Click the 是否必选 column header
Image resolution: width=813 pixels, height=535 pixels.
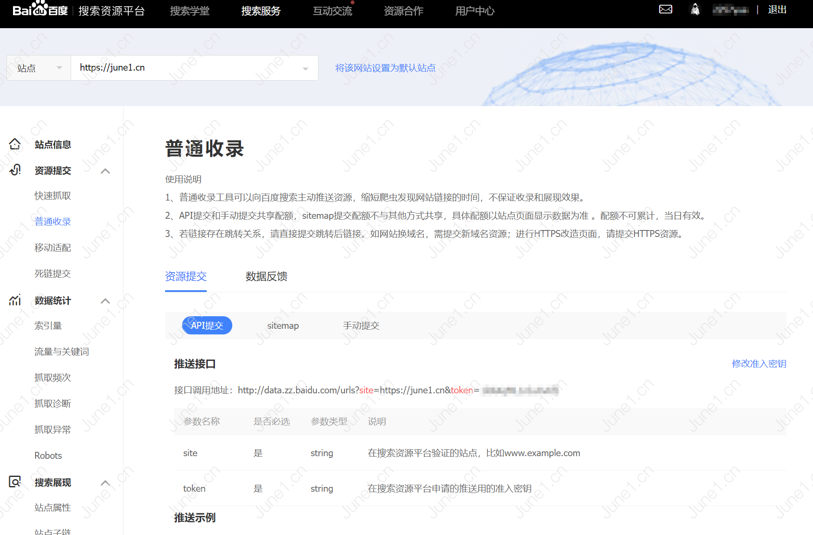pyautogui.click(x=272, y=422)
